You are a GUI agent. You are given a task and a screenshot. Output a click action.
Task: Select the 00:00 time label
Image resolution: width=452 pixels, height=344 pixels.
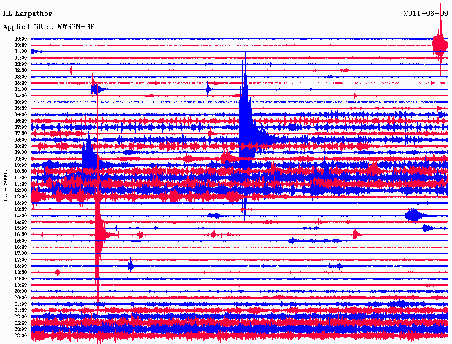pyautogui.click(x=20, y=39)
